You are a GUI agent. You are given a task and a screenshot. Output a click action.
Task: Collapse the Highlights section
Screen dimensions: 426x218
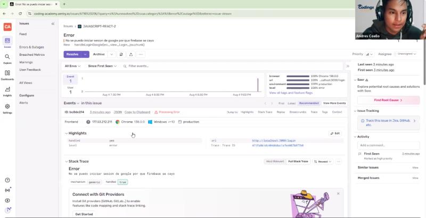[x=66, y=133]
